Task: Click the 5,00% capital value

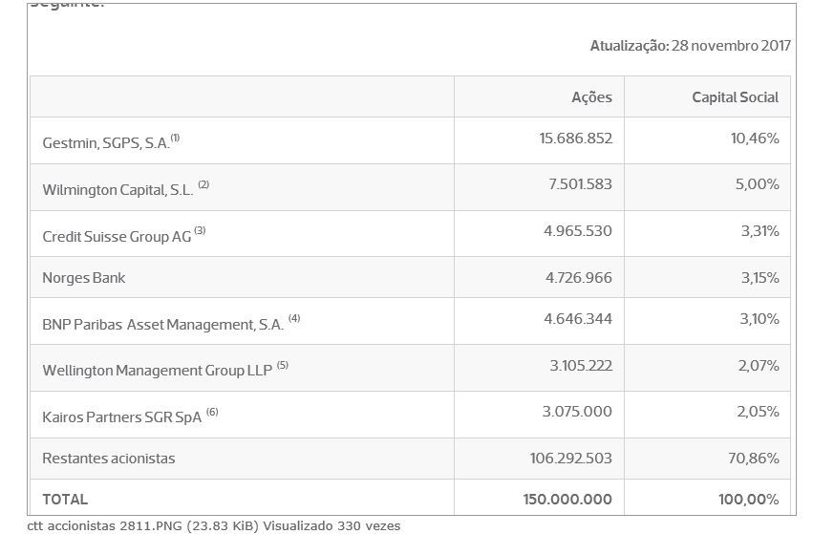Action: (757, 184)
